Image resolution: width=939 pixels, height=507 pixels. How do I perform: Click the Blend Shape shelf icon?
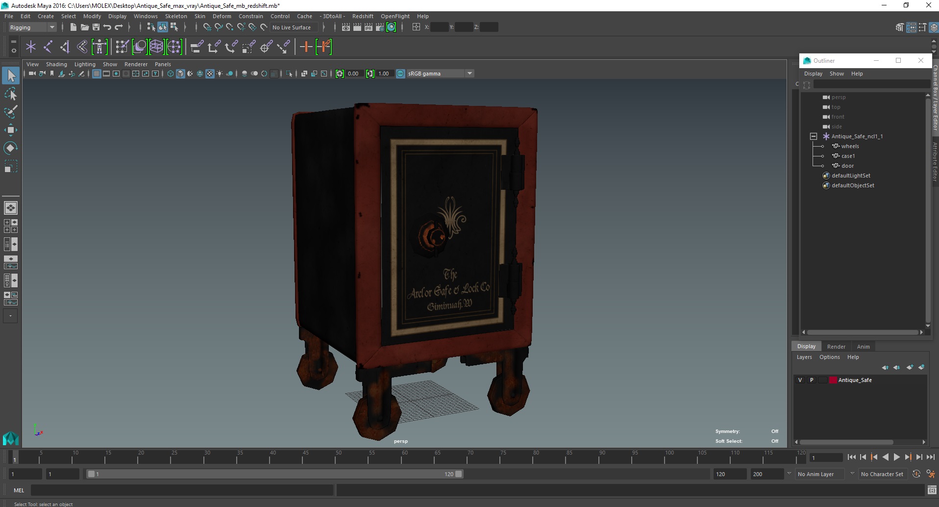pyautogui.click(x=140, y=47)
